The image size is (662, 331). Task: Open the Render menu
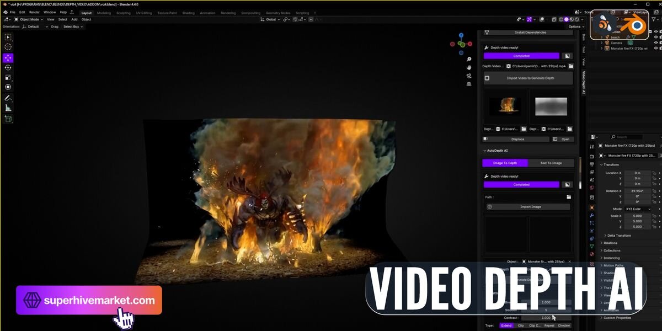coord(34,12)
